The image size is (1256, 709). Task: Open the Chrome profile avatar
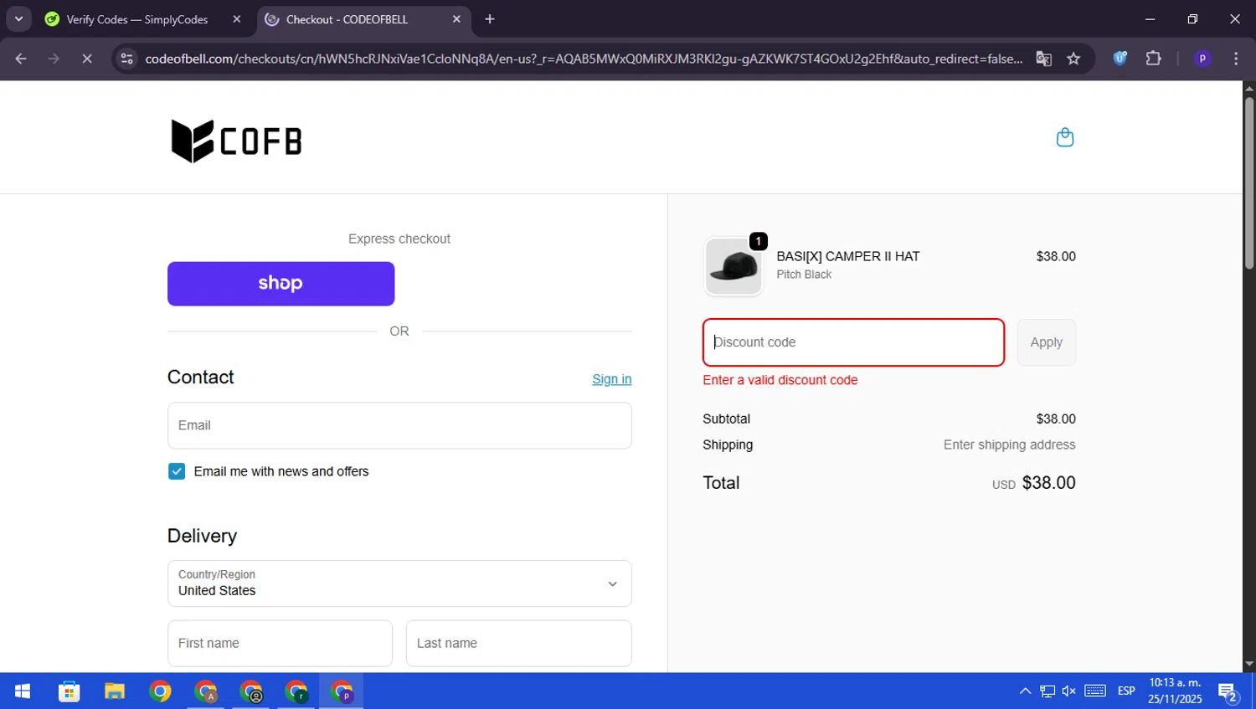(1202, 59)
